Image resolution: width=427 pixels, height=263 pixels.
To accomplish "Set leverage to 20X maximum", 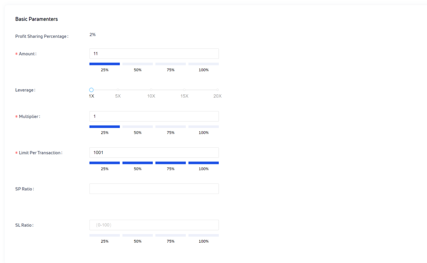I will (x=217, y=90).
